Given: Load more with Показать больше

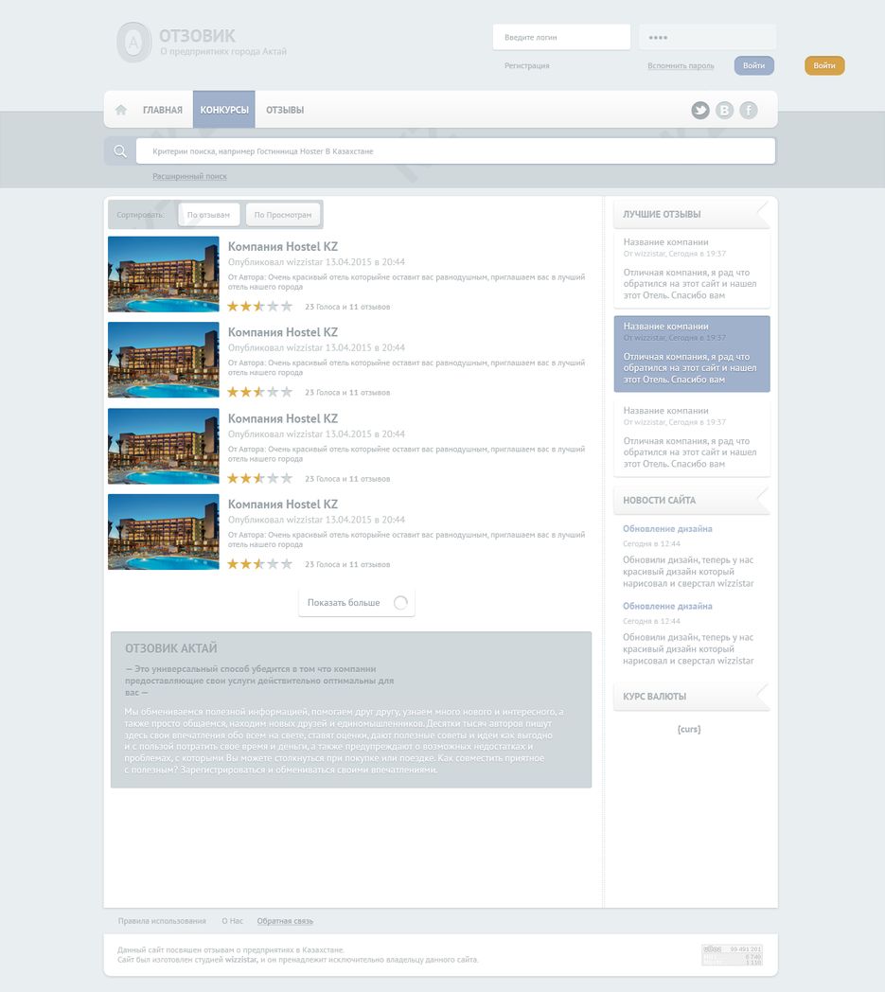Looking at the screenshot, I should (344, 603).
